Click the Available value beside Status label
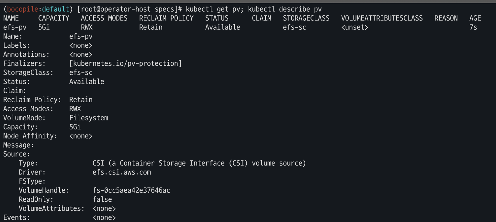Image resolution: width=496 pixels, height=222 pixels. point(86,82)
